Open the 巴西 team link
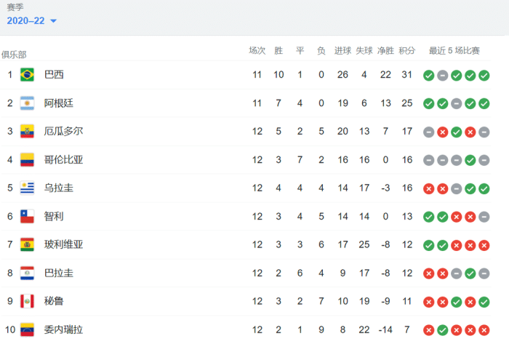Image resolution: width=509 pixels, height=344 pixels. (x=54, y=74)
